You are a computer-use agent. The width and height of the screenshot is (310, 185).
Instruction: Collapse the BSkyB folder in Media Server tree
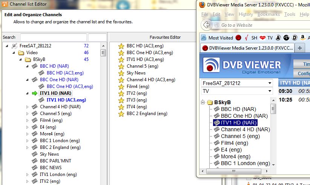point(203,102)
